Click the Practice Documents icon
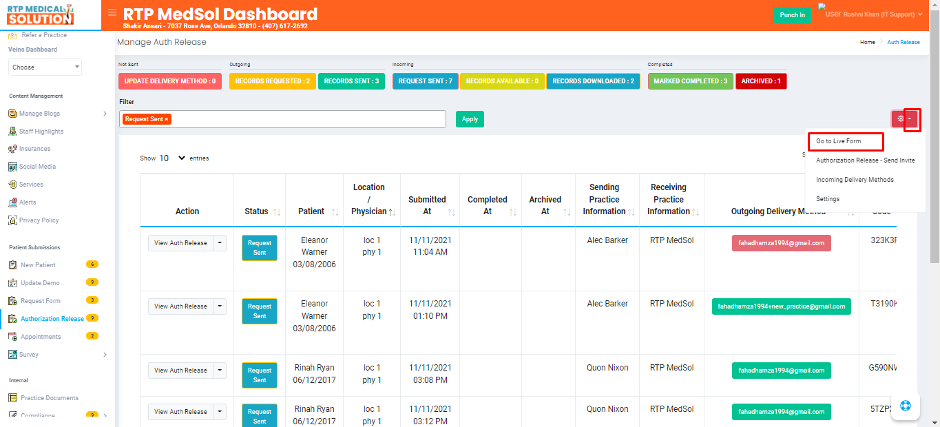The height and width of the screenshot is (427, 940). [12, 398]
